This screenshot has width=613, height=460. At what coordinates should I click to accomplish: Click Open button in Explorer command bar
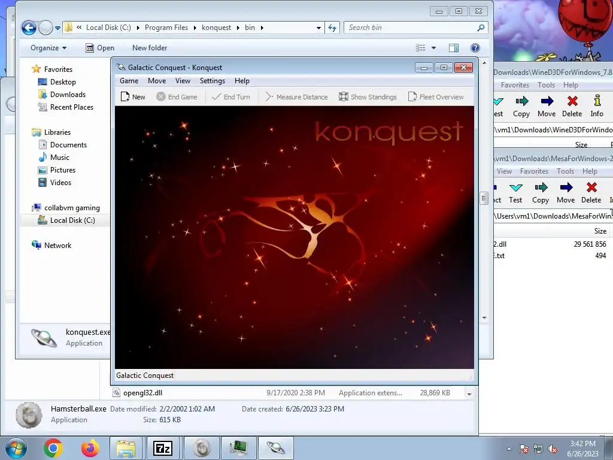(100, 48)
